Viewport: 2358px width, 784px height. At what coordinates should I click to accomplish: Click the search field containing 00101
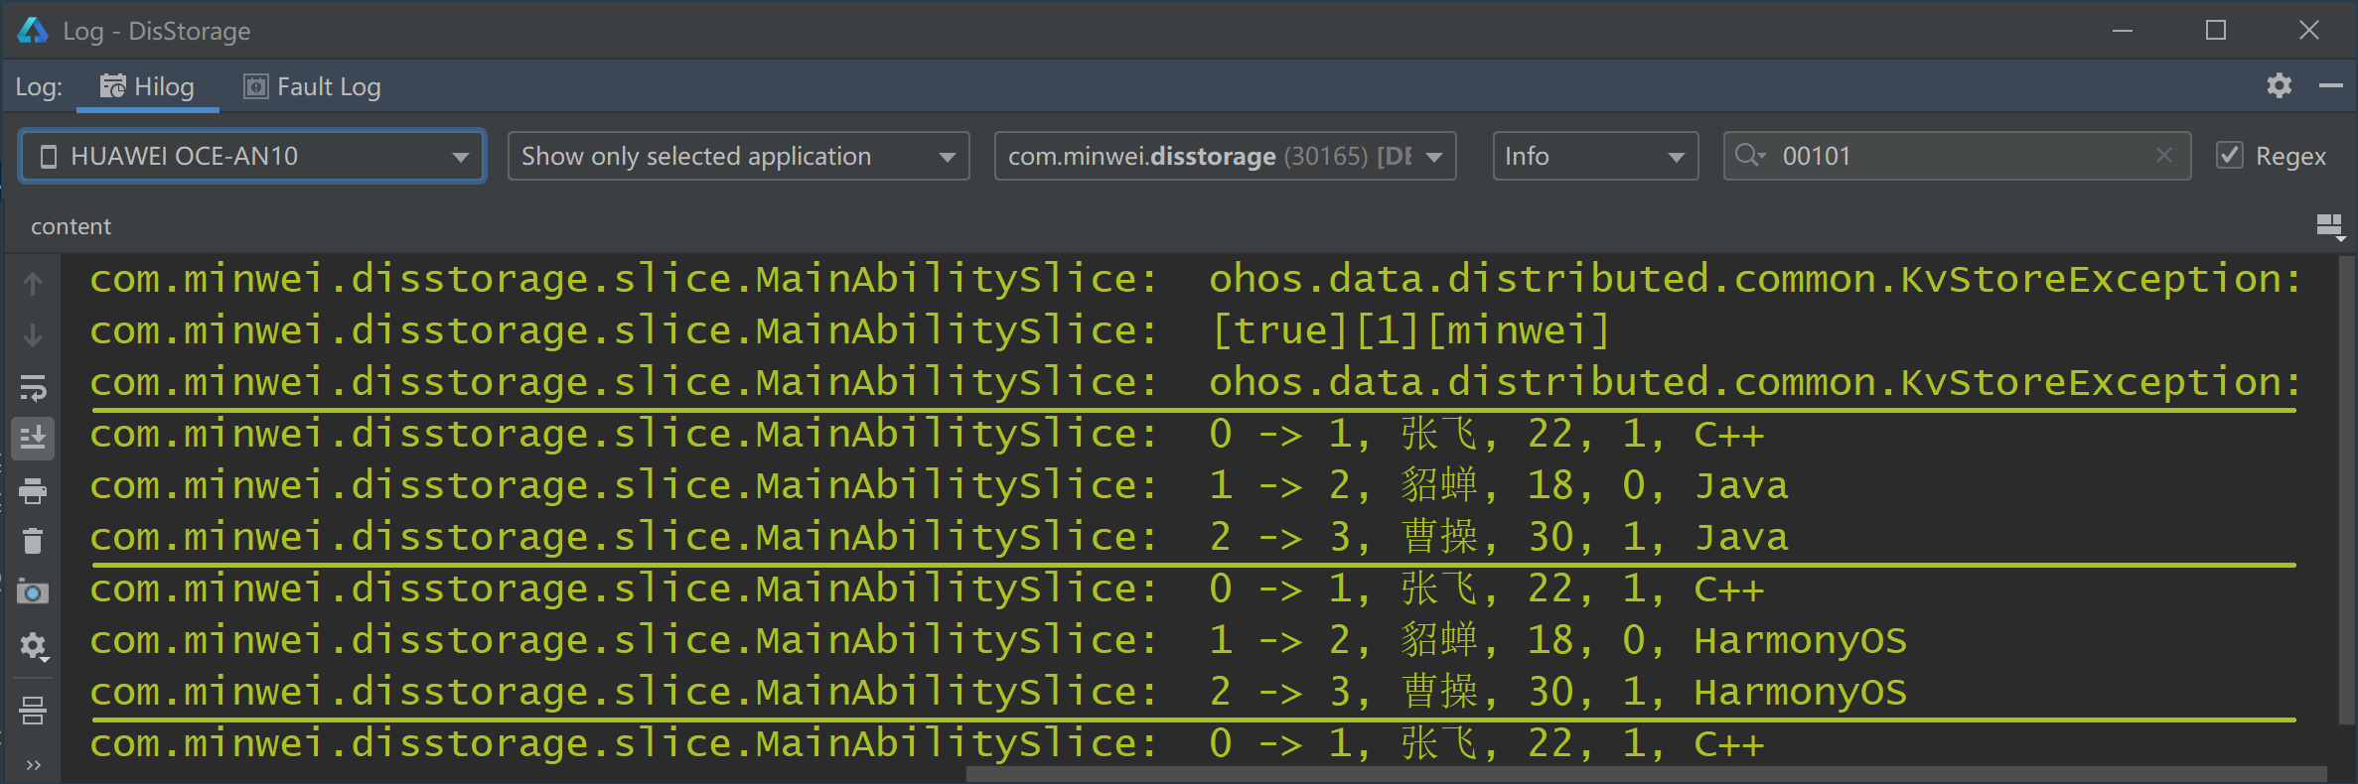point(1957,156)
